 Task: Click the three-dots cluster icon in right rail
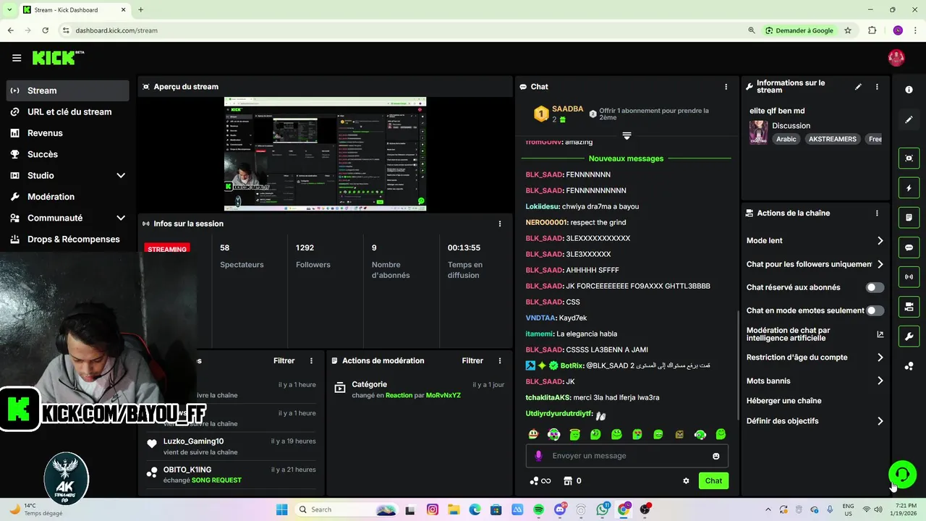click(909, 366)
